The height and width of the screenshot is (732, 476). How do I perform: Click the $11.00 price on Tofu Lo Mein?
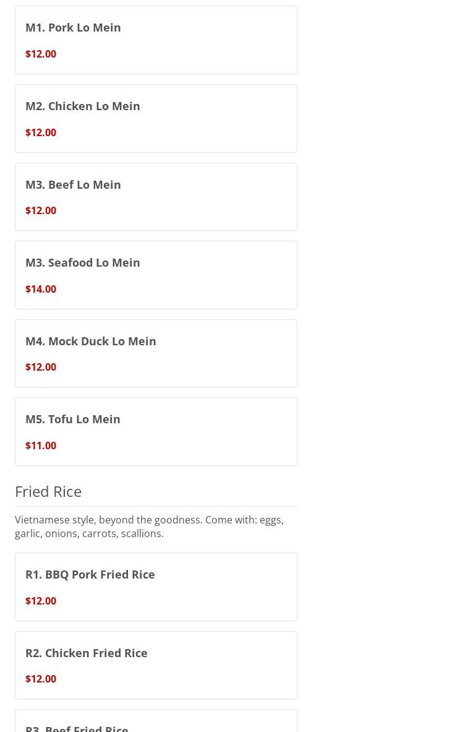point(41,446)
